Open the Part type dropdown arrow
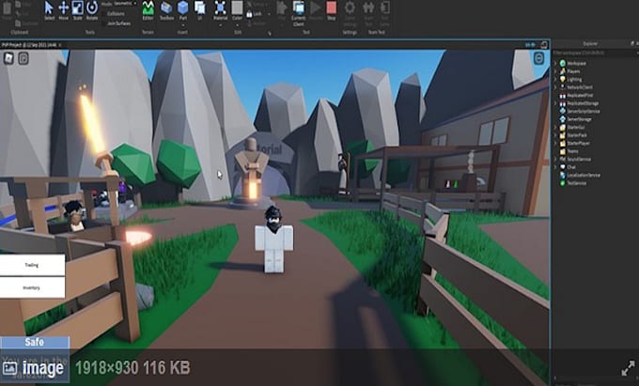 (x=183, y=25)
